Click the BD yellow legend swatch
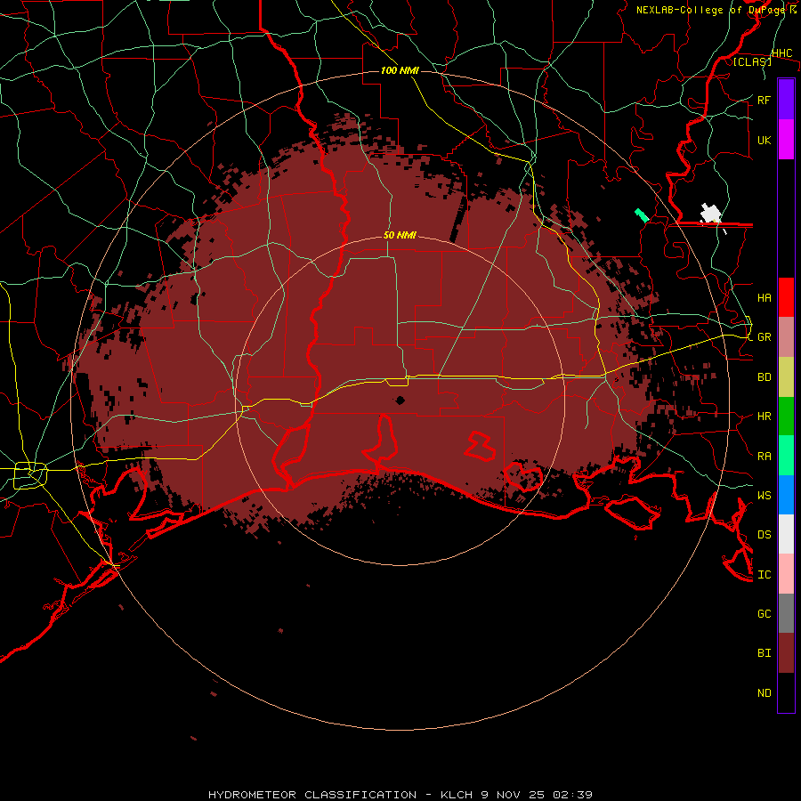The height and width of the screenshot is (801, 801). (x=786, y=376)
